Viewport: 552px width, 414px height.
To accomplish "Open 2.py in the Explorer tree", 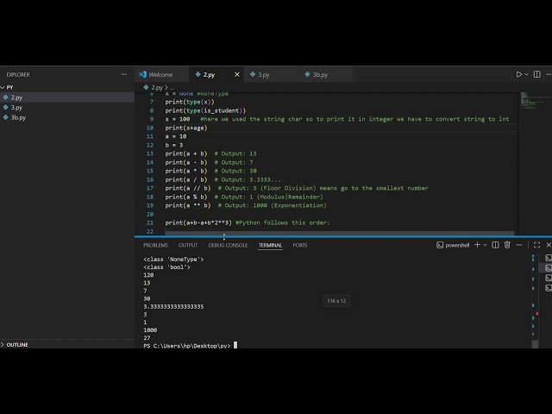I will [x=67, y=97].
